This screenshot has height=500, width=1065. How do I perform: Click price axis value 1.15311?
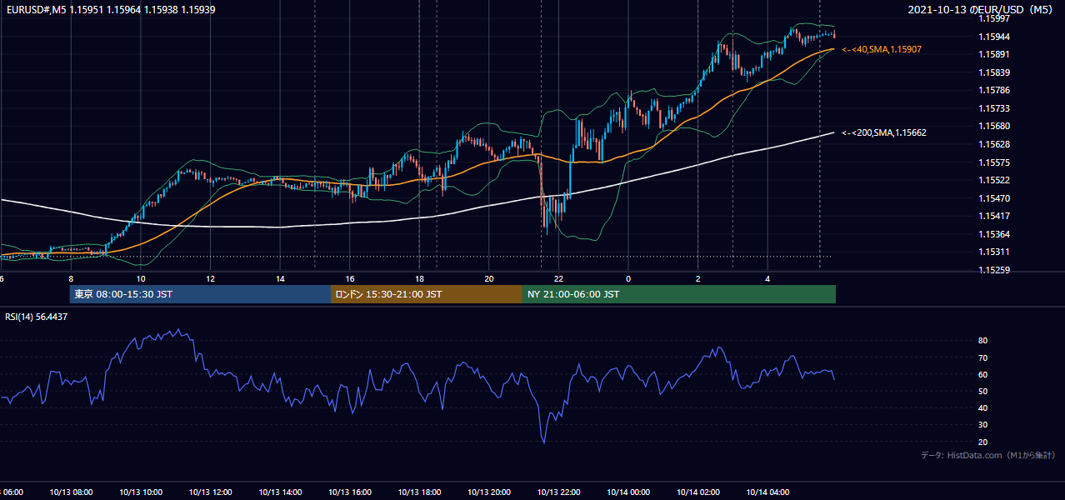point(994,252)
